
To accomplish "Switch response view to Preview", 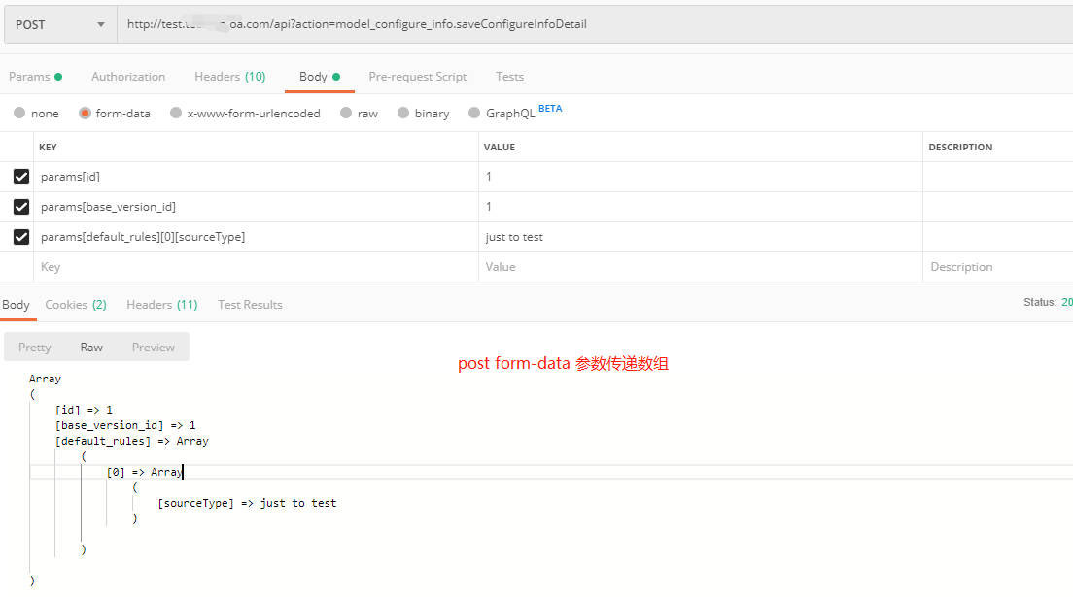I will click(153, 347).
